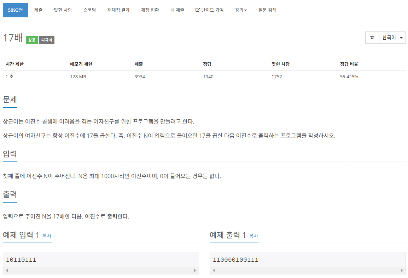This screenshot has width=408, height=278.
Task: Open the 숏코딩 tab
Action: [x=89, y=10]
